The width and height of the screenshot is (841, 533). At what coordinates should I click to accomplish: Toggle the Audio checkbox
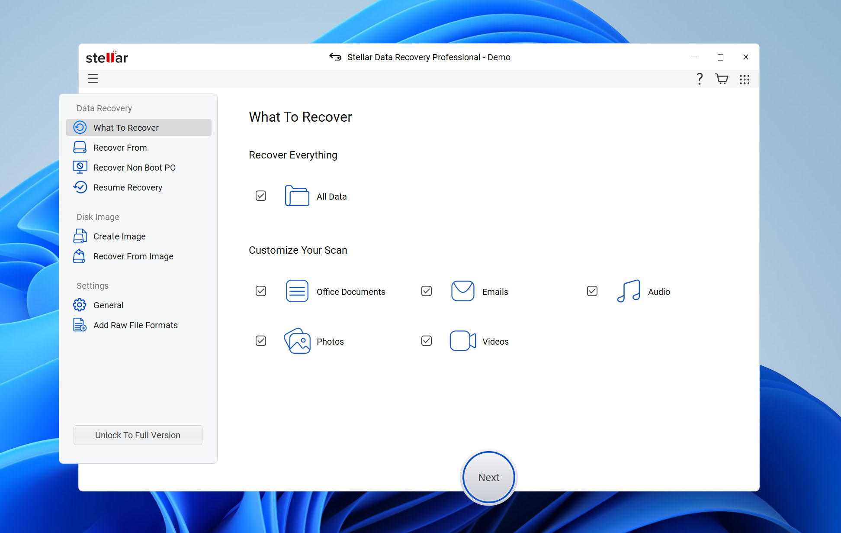point(592,291)
